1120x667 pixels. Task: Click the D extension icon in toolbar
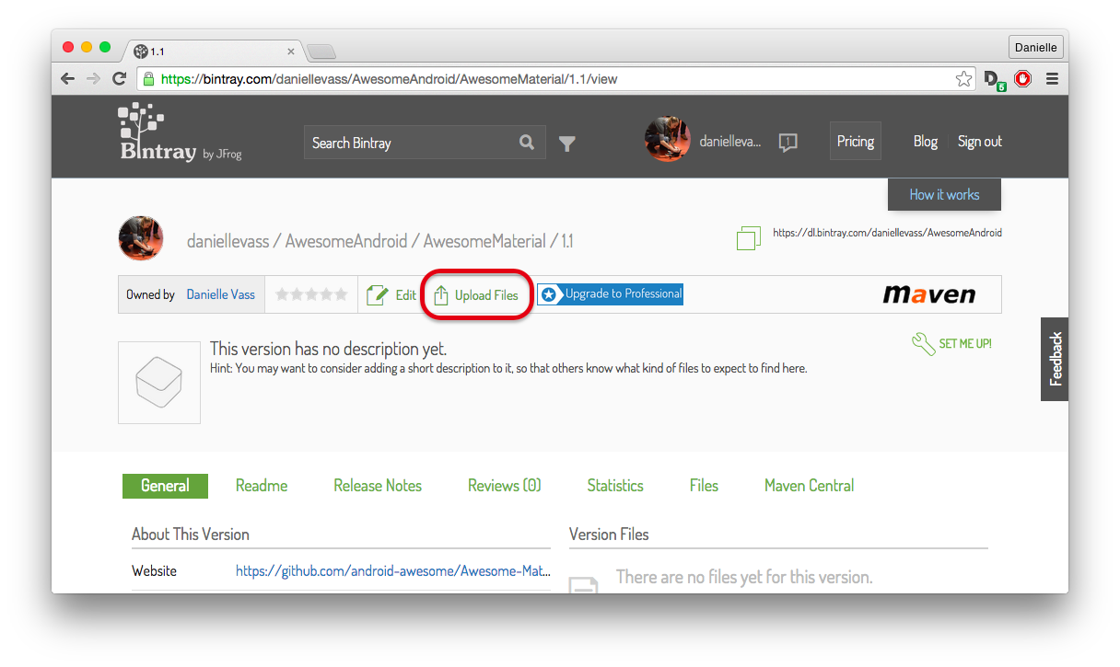(994, 80)
